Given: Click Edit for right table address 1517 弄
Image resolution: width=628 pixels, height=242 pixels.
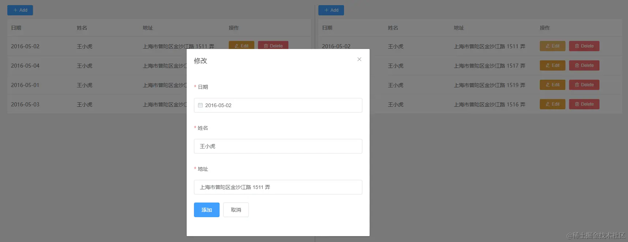Looking at the screenshot, I should pyautogui.click(x=553, y=65).
